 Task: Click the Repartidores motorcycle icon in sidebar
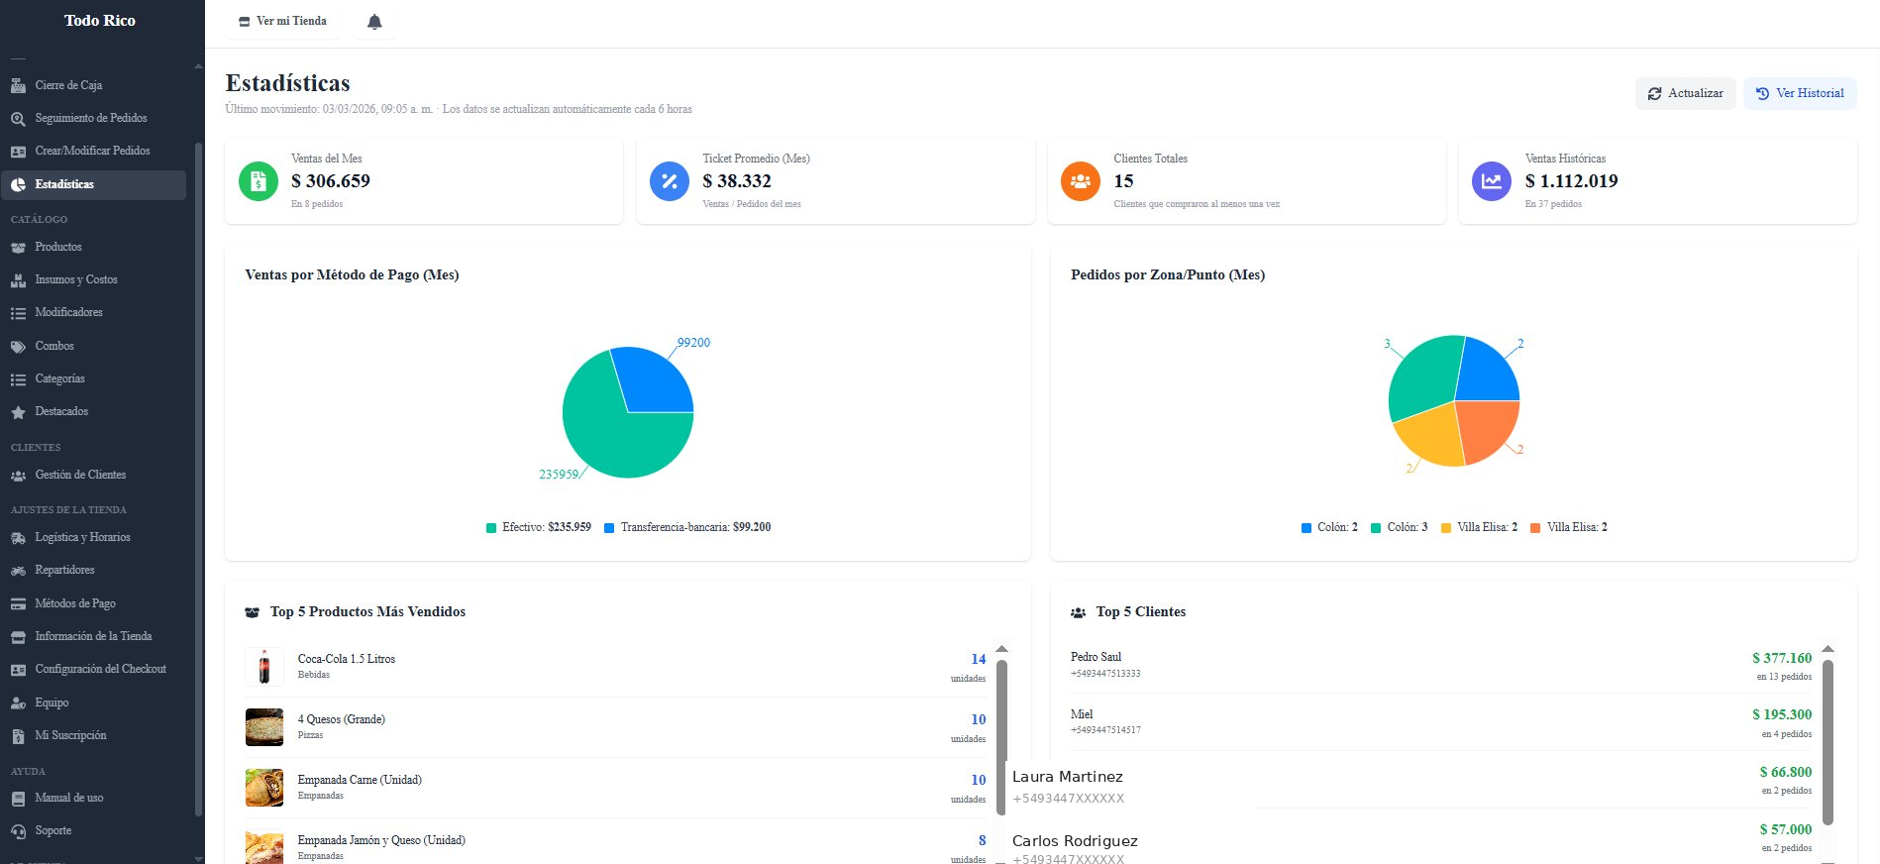click(18, 571)
